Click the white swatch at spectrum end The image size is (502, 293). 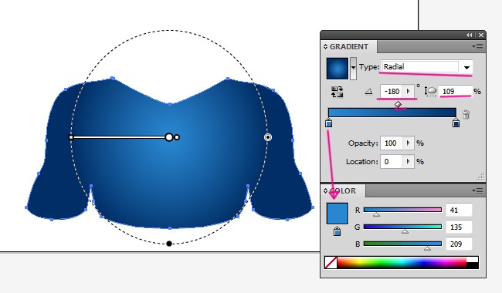click(473, 259)
